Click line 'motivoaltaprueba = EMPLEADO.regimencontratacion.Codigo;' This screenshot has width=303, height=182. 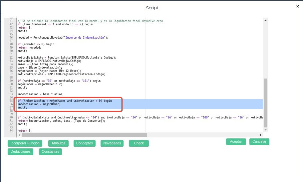[62, 74]
